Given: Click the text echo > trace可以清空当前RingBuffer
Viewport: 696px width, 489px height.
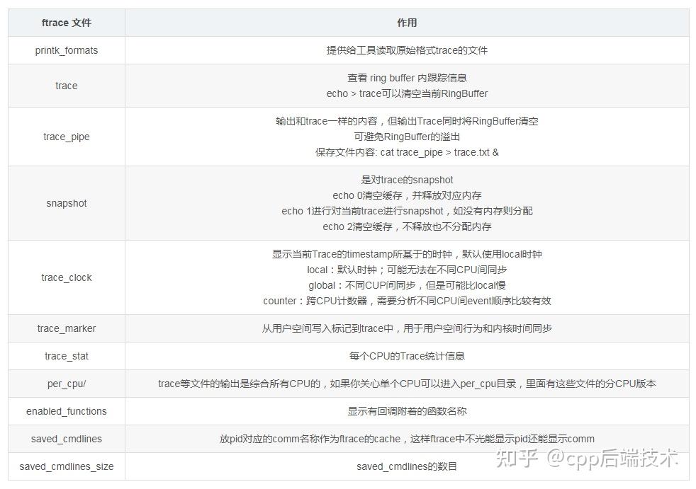Looking at the screenshot, I should (408, 93).
